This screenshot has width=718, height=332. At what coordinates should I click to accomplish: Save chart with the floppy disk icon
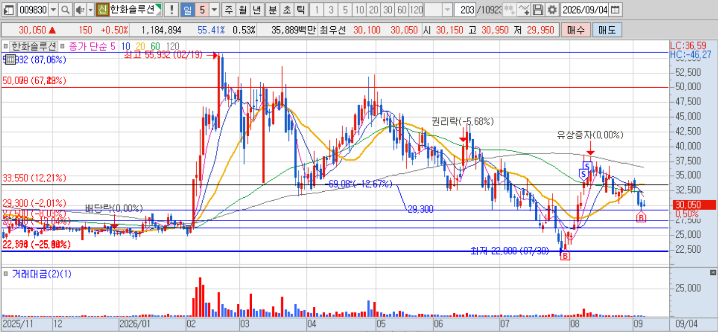click(538, 9)
